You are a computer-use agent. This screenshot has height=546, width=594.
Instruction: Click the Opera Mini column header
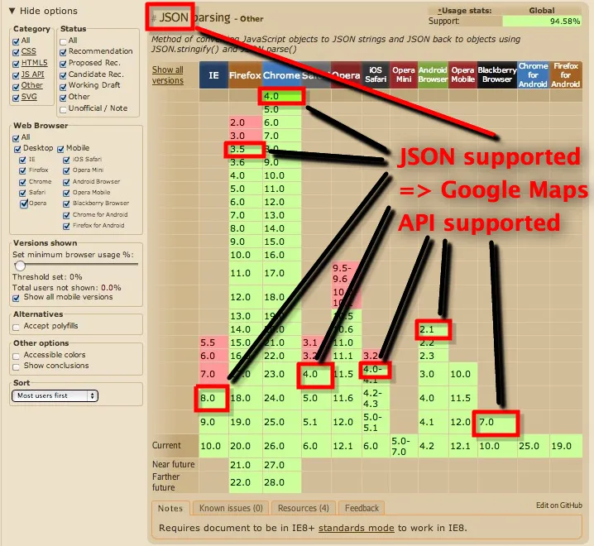coord(404,75)
